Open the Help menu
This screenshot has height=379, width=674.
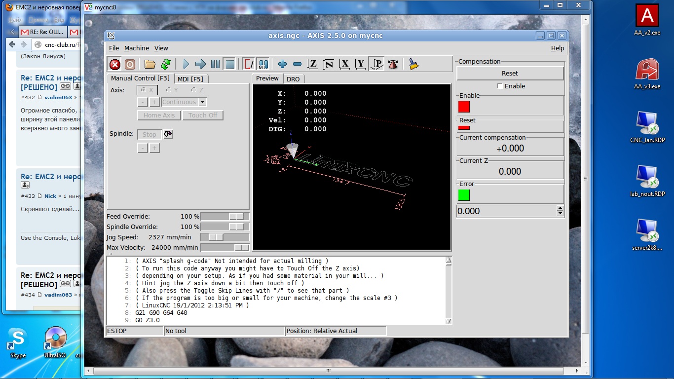point(558,48)
